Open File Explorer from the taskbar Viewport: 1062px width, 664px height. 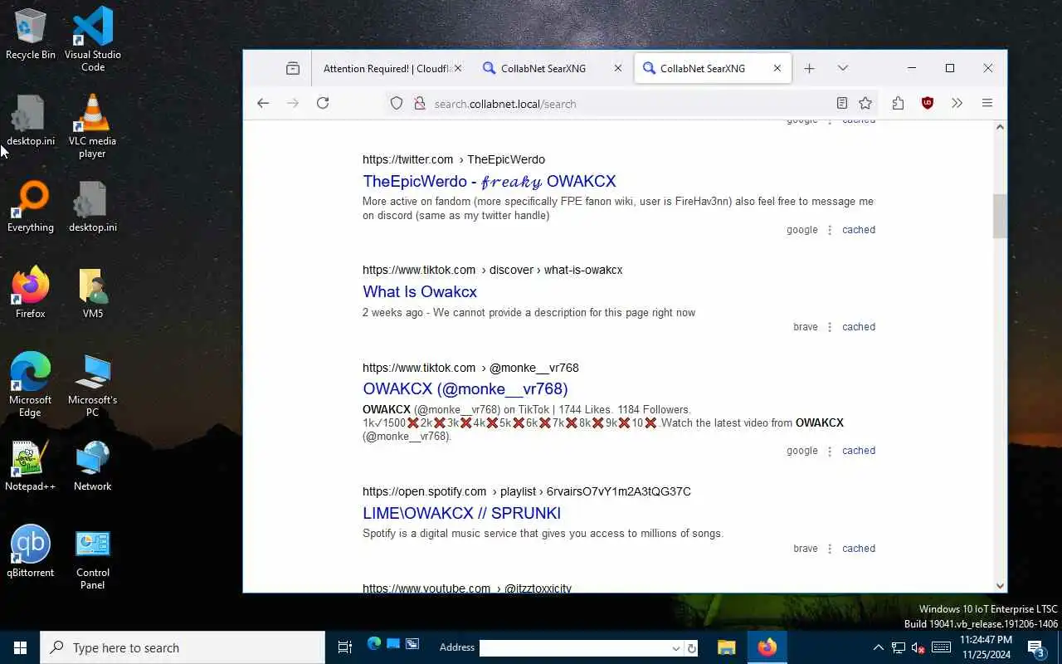pos(726,647)
